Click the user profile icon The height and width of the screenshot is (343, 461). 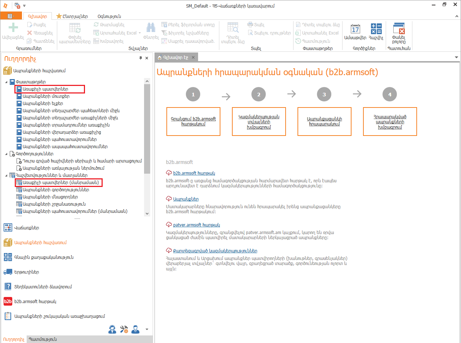[135, 329]
